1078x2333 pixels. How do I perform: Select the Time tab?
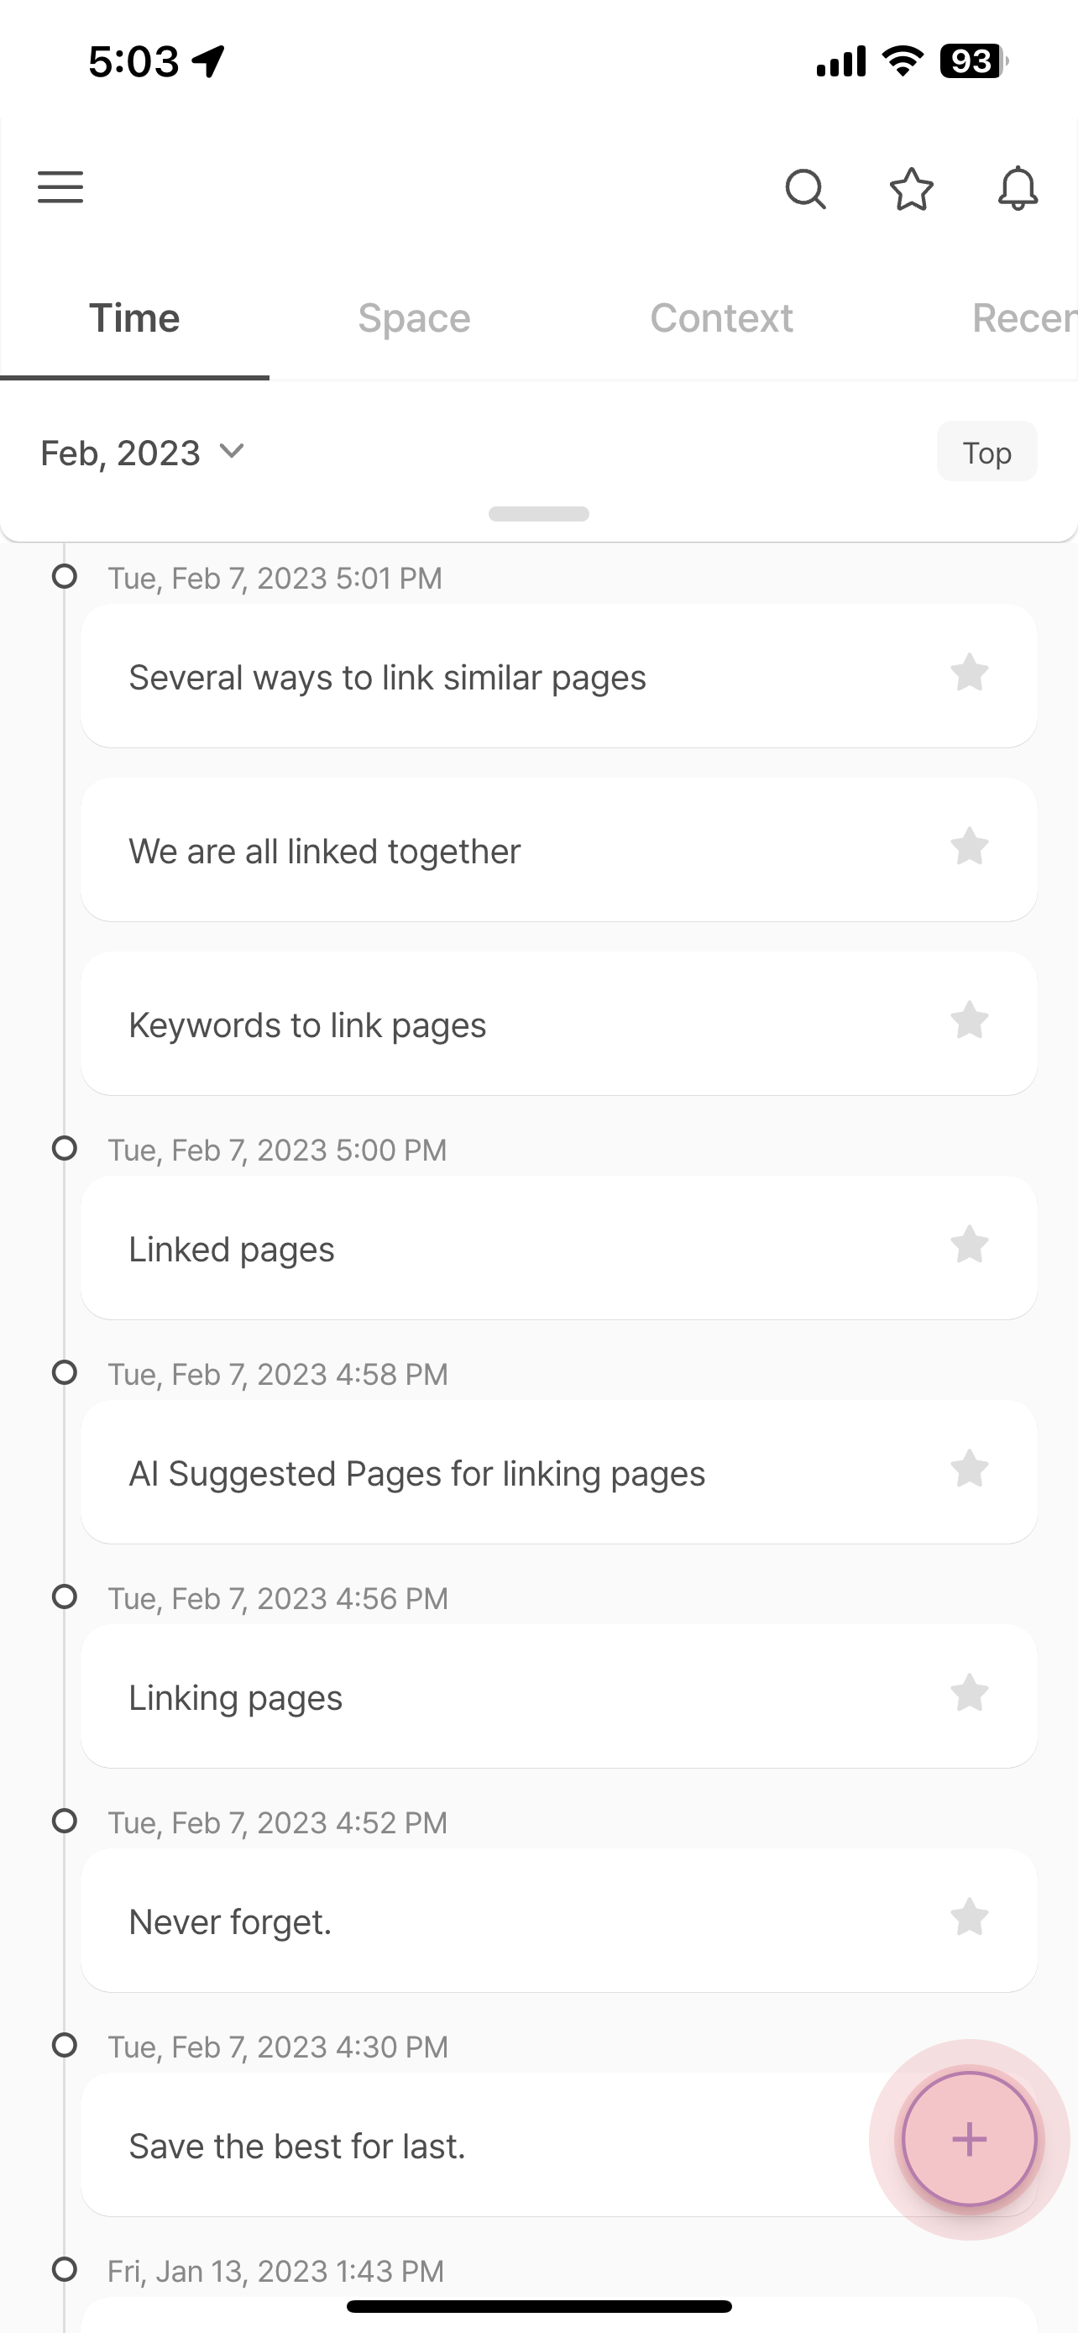[x=134, y=318]
